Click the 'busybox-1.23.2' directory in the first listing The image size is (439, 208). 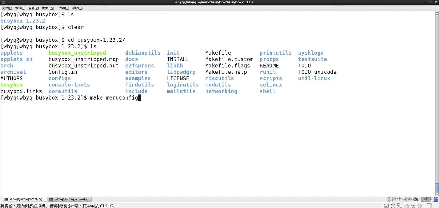[x=23, y=21]
